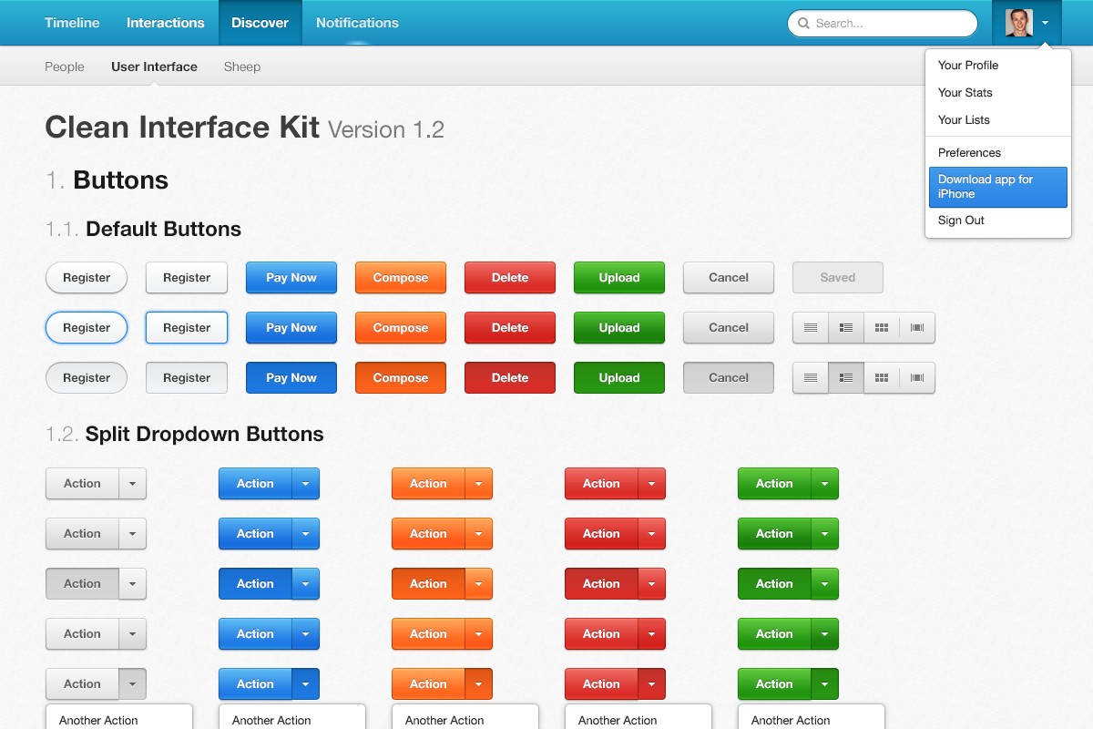Select the People sub-tab
This screenshot has height=729, width=1093.
point(65,67)
